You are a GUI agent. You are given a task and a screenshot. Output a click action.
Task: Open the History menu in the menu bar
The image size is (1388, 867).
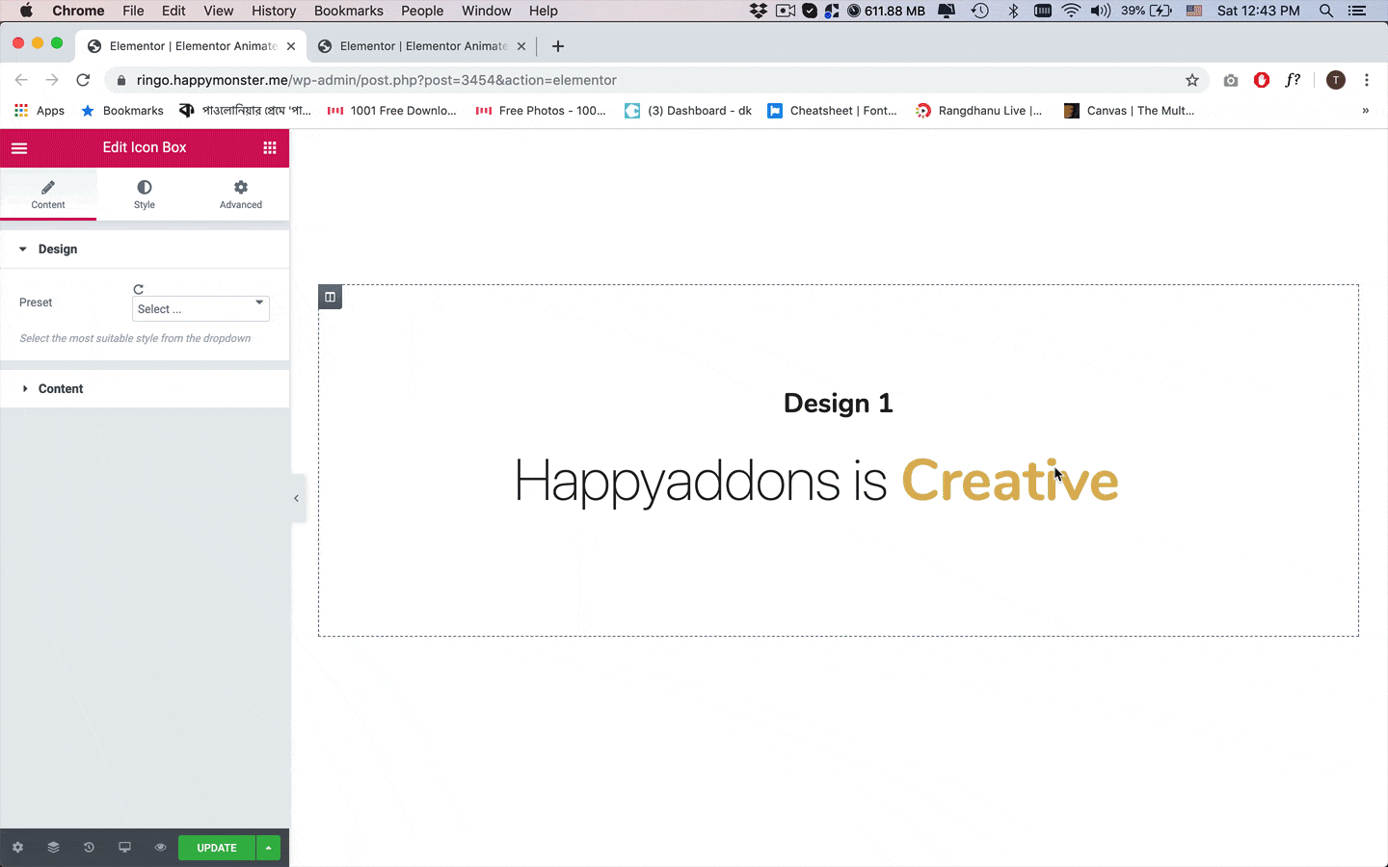(x=274, y=11)
